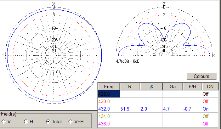The height and width of the screenshot is (129, 221).
Task: Open the Colours settings button
Action: pyautogui.click(x=202, y=76)
